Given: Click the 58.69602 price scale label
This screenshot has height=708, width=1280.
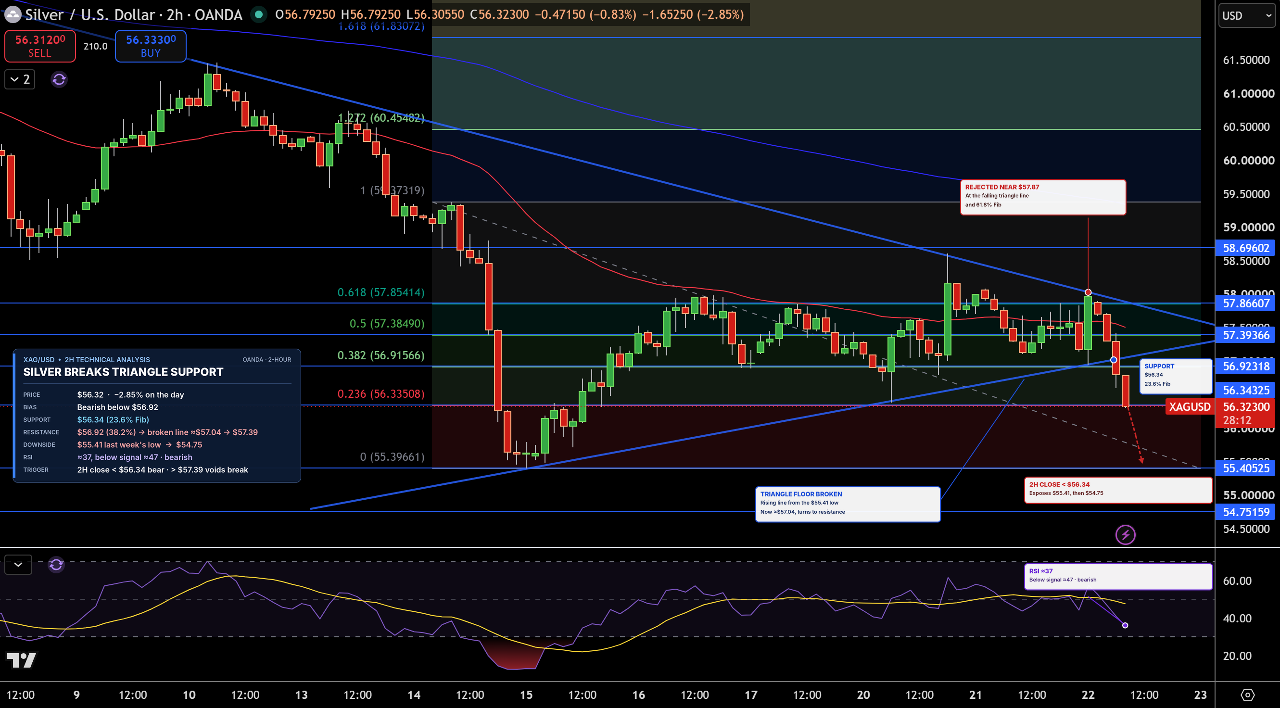Looking at the screenshot, I should pos(1246,248).
